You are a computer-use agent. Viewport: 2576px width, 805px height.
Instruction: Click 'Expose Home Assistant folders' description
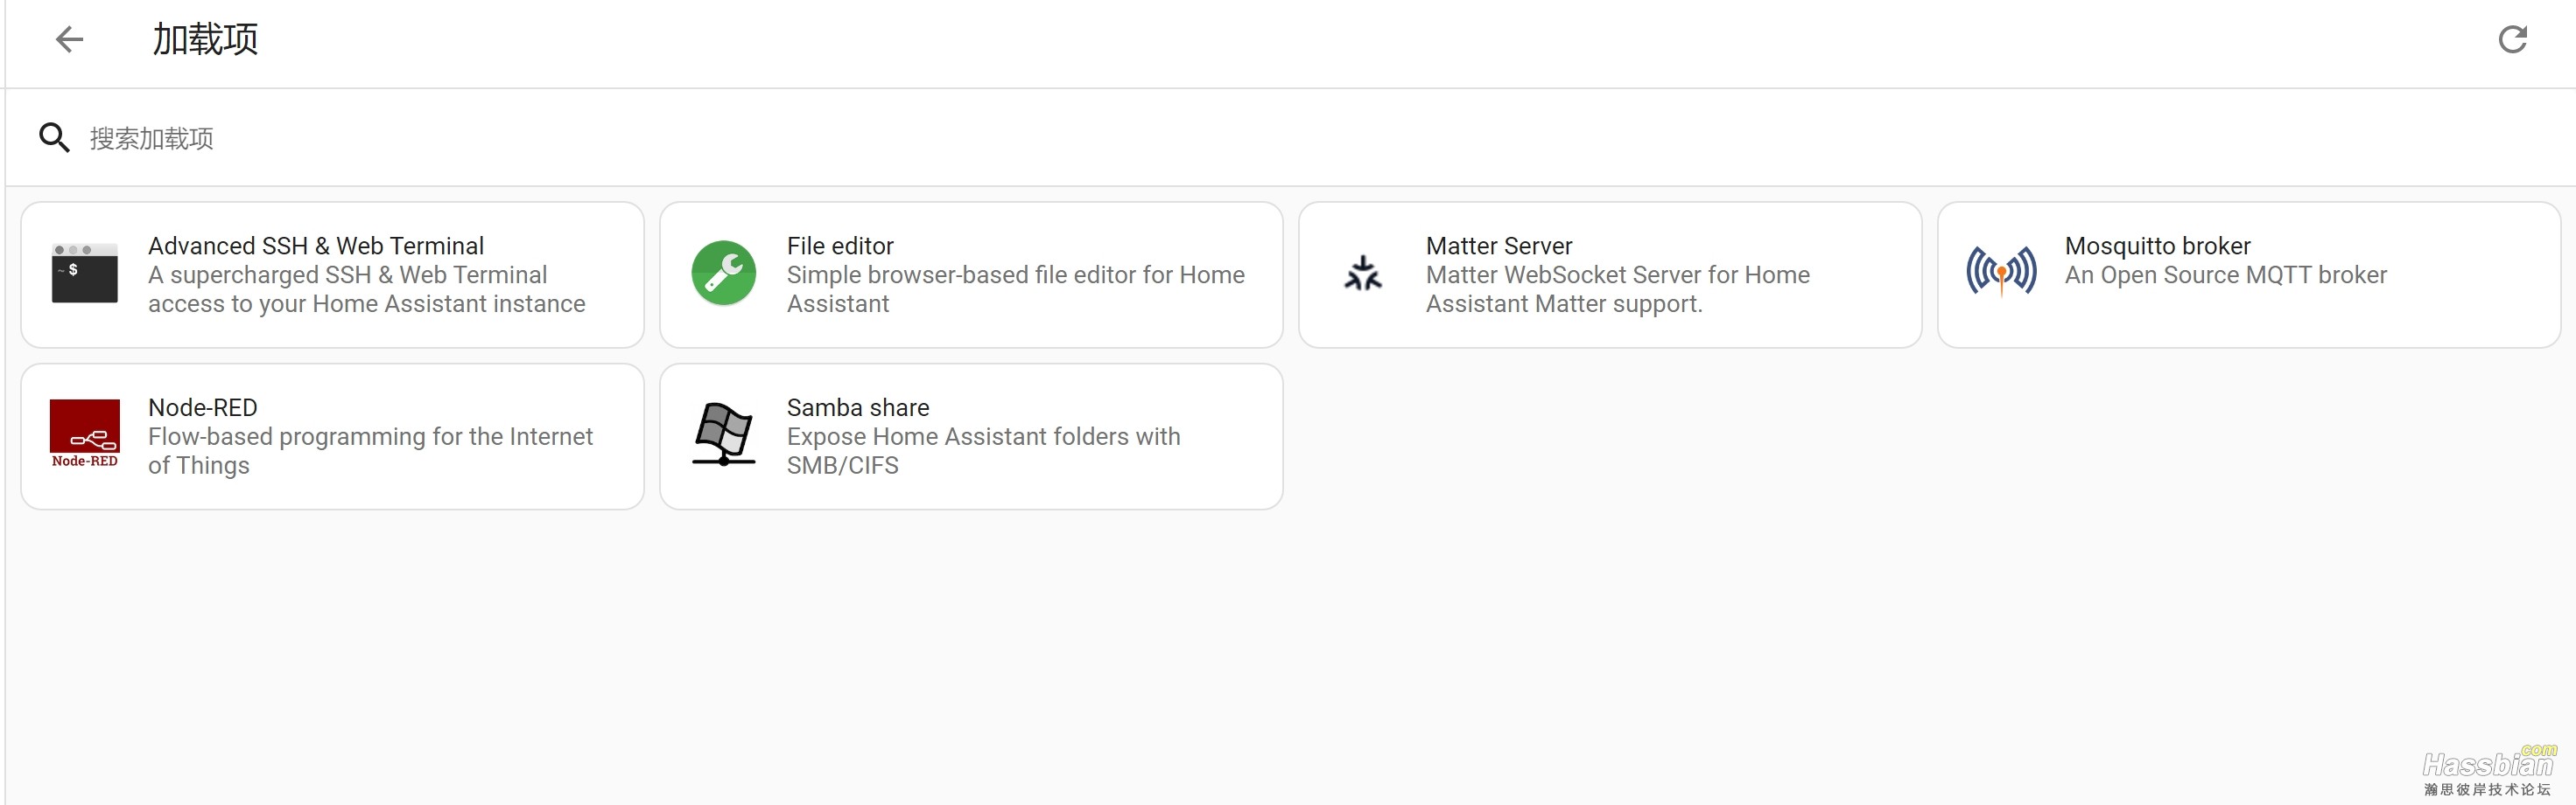coord(984,451)
